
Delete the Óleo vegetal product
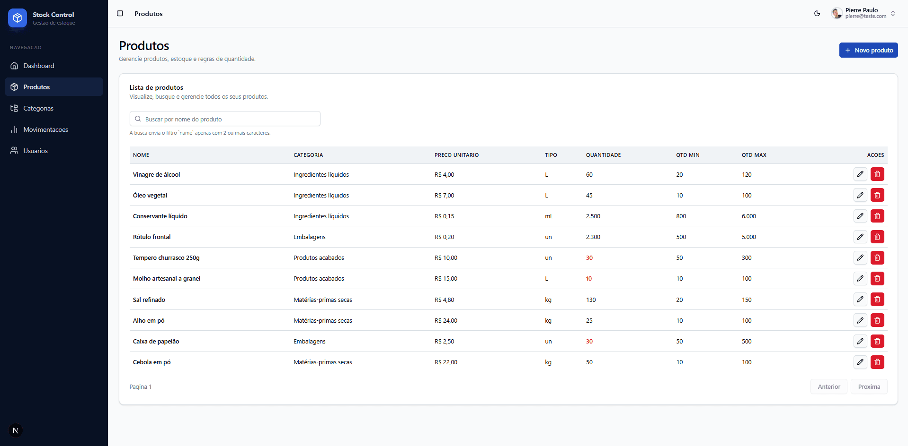tap(877, 195)
